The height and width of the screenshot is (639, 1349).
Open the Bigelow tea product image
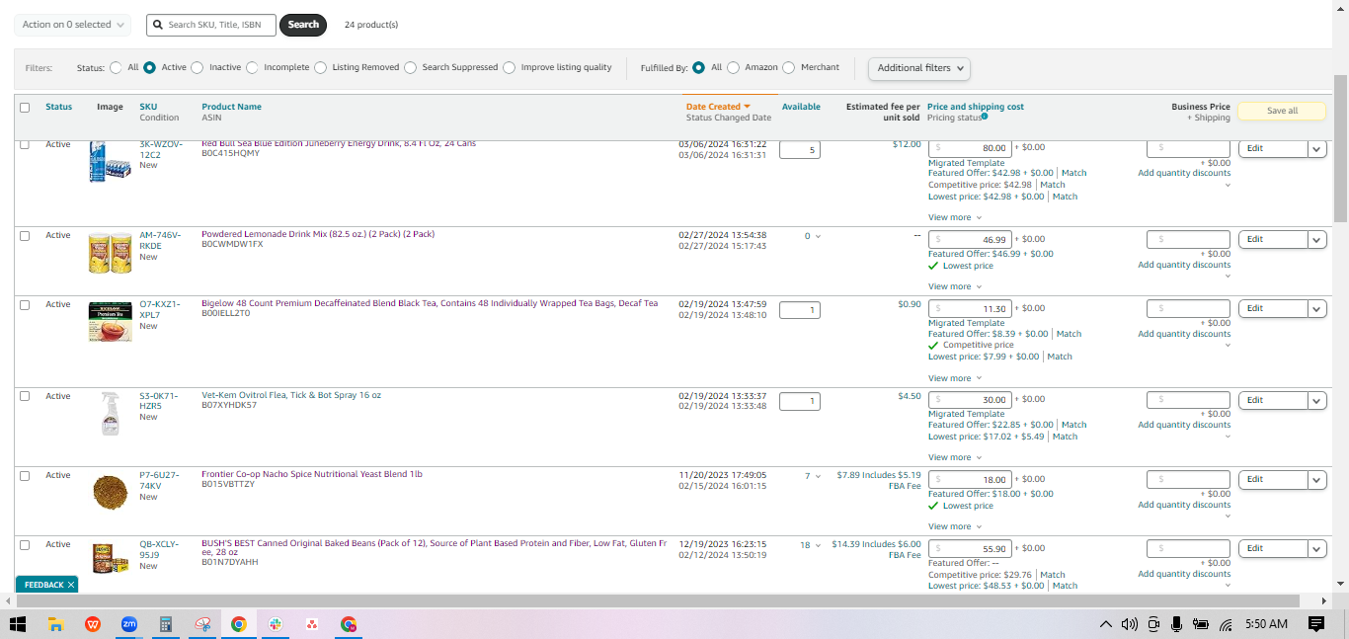[110, 322]
